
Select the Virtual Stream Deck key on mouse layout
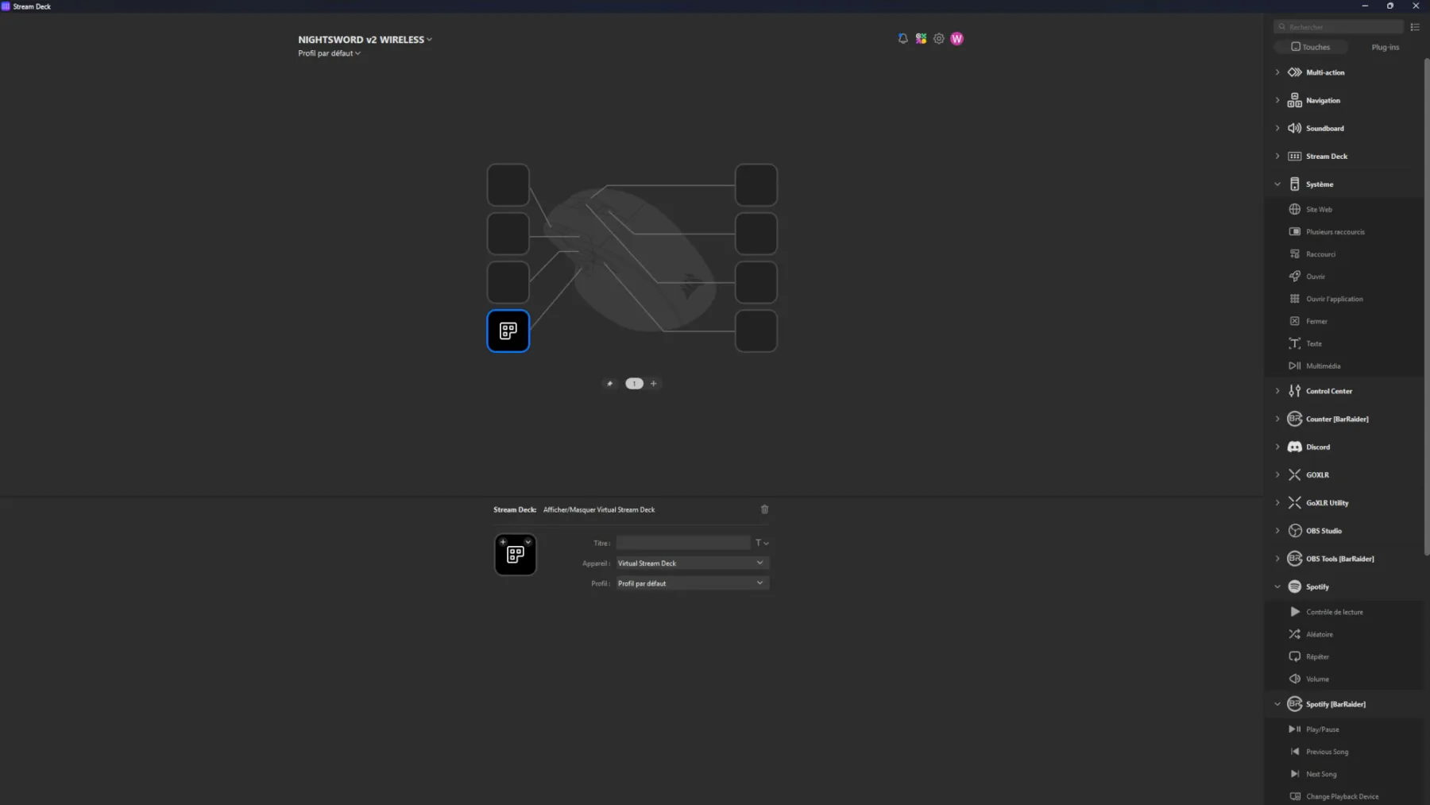508,331
